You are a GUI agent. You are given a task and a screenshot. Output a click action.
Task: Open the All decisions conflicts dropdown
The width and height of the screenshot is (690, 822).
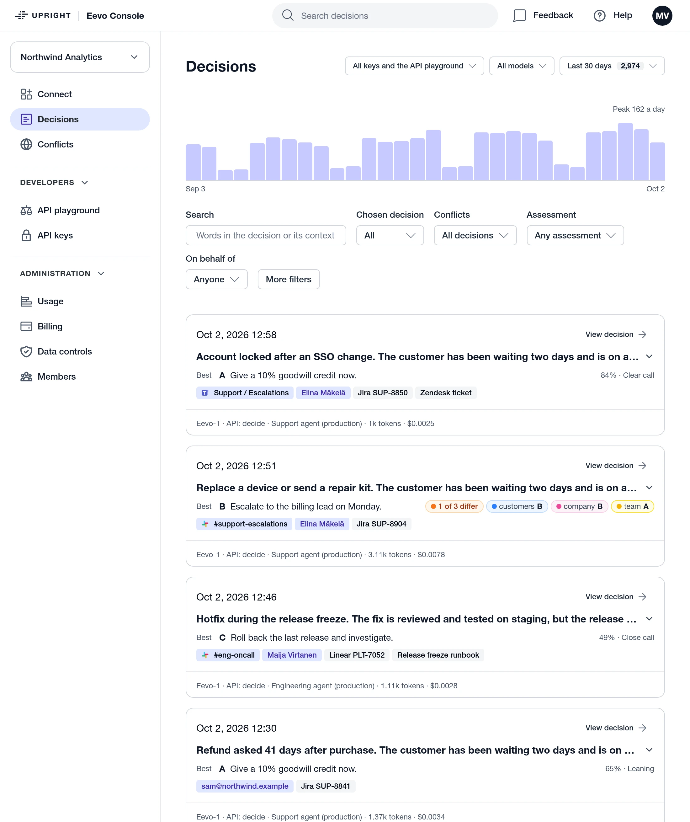pyautogui.click(x=475, y=235)
